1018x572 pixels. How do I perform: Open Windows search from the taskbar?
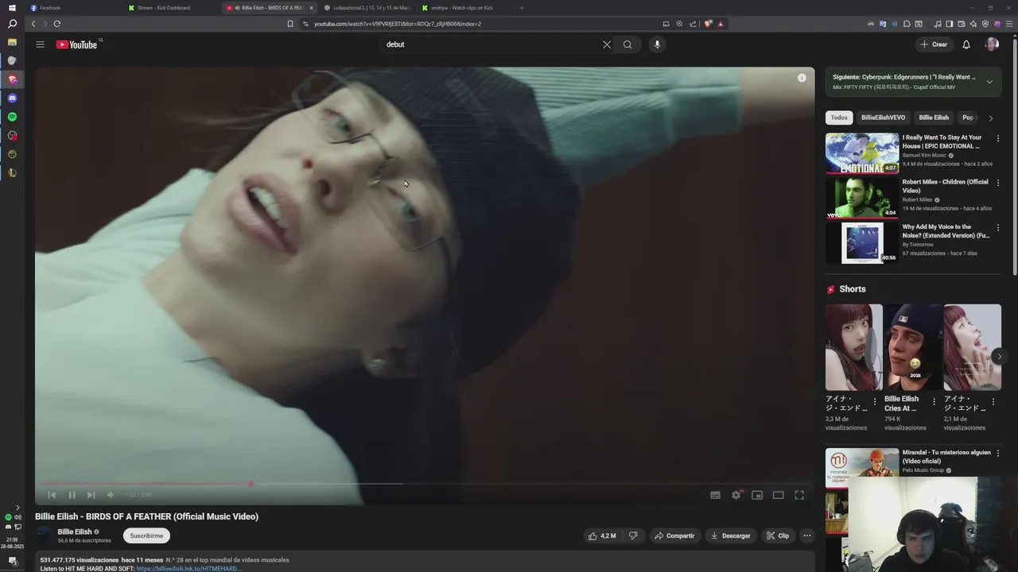coord(12,24)
